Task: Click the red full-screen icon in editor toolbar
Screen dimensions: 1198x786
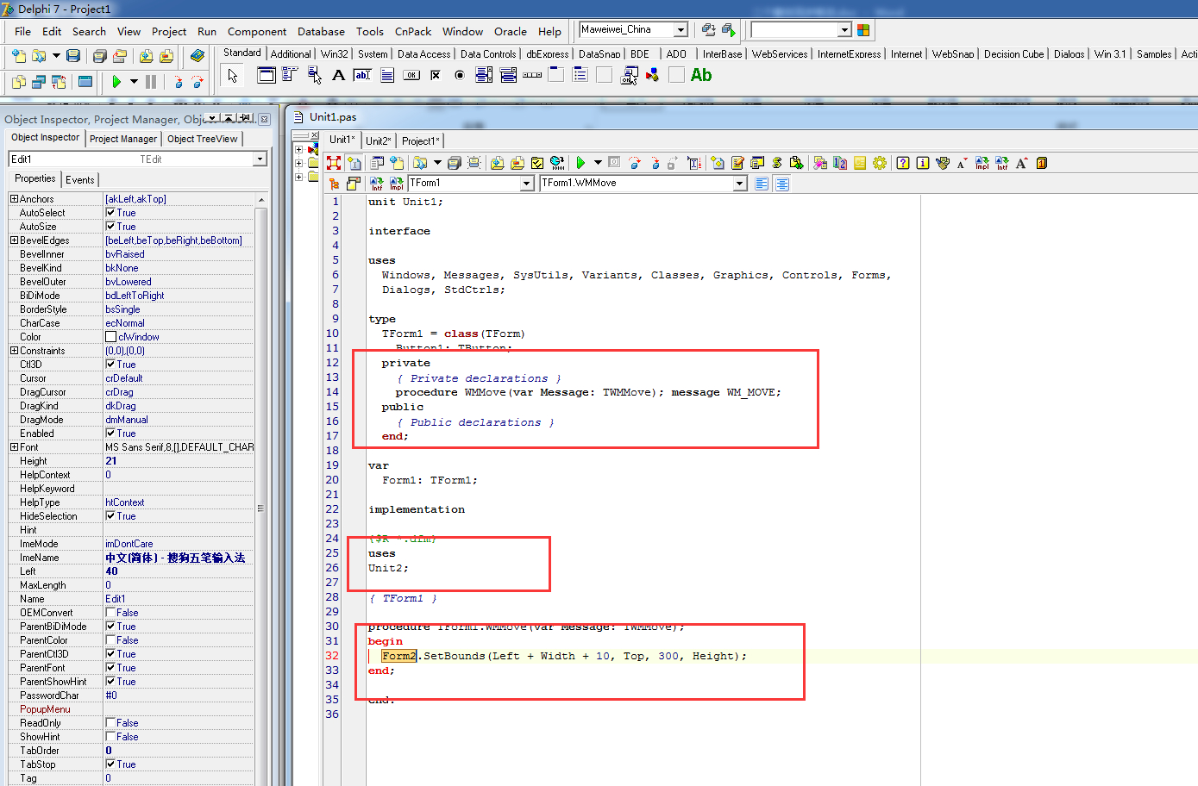Action: pos(334,163)
